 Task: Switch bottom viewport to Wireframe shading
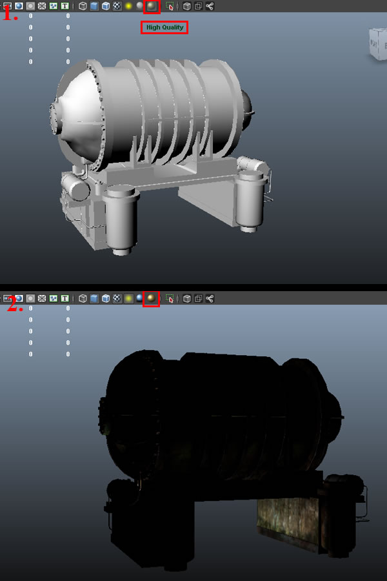point(83,298)
